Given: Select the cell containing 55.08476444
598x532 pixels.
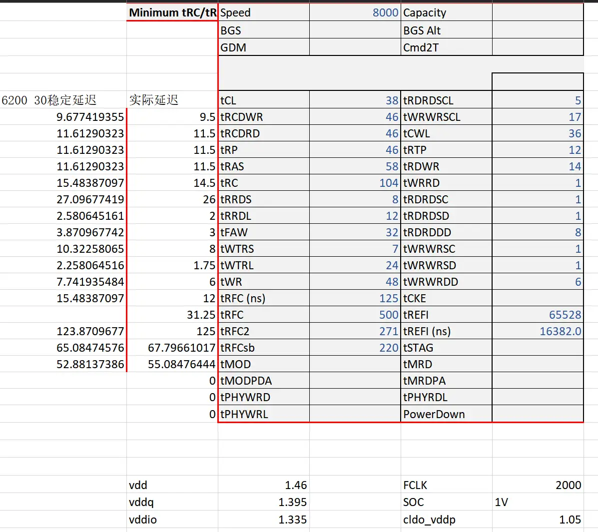Looking at the screenshot, I should pos(172,364).
